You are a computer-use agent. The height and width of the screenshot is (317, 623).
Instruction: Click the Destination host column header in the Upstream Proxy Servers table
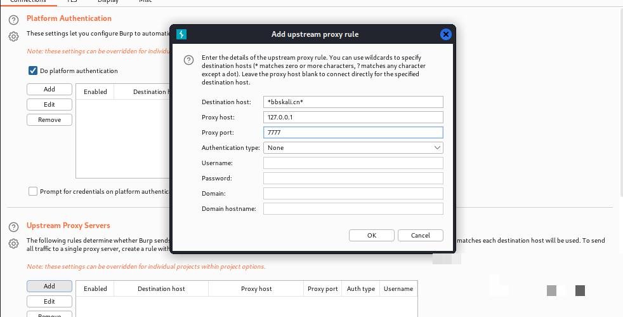(x=161, y=289)
